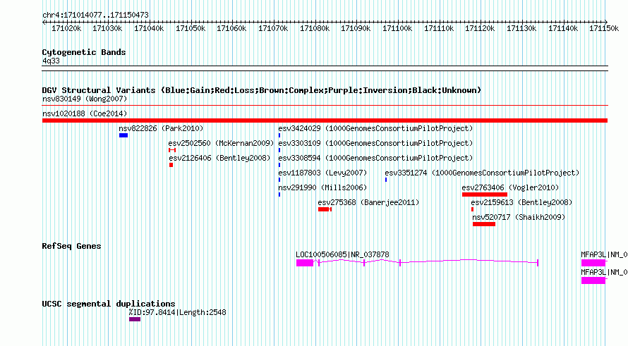Select the esv2502560 McKernan2009 loss glyph
This screenshot has height=346, width=628.
click(x=172, y=150)
